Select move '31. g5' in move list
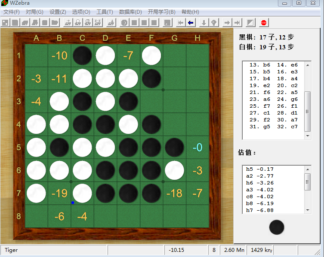Viewport: 324px width, 257px height. (x=260, y=127)
